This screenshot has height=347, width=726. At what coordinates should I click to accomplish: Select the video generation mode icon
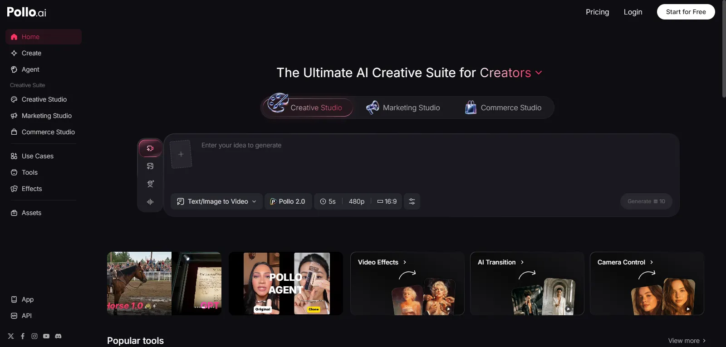tap(150, 148)
